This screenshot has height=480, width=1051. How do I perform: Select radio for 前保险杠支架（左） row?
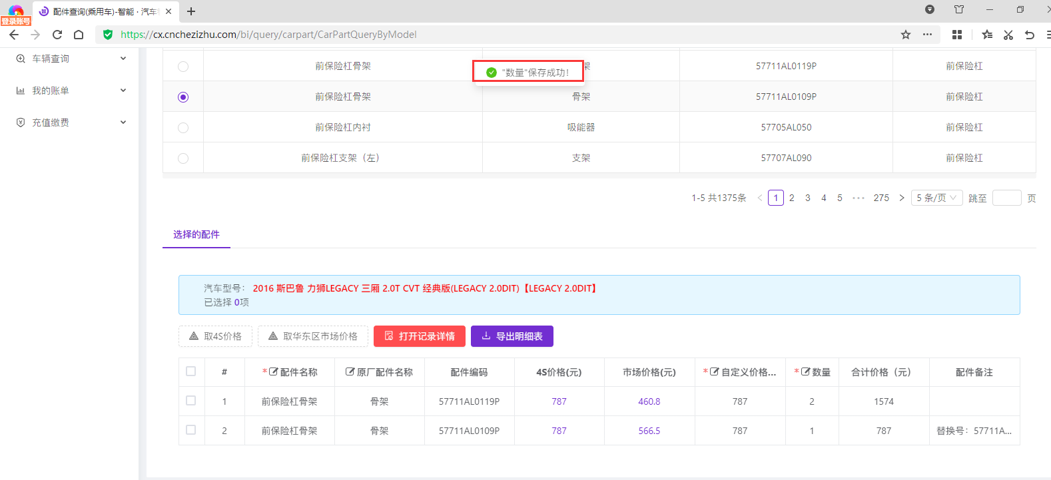pyautogui.click(x=183, y=158)
